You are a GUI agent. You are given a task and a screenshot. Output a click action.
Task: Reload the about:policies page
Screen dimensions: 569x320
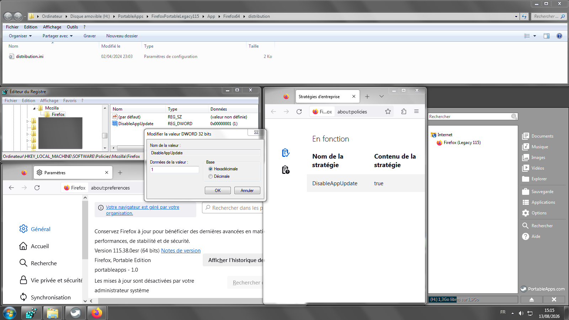pos(299,112)
